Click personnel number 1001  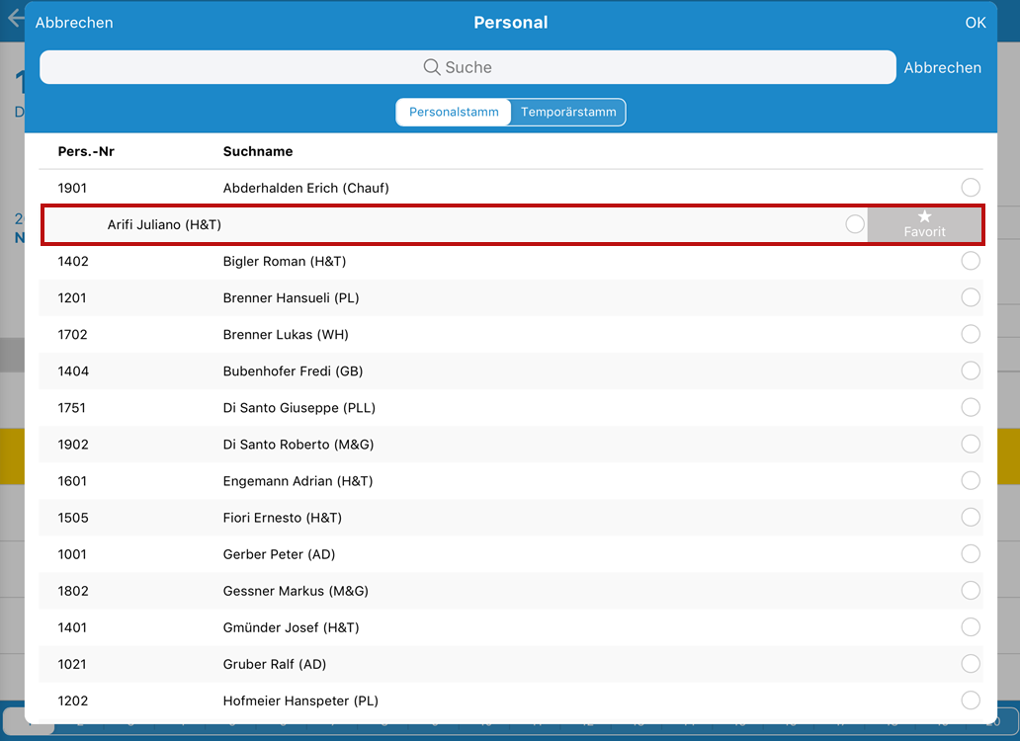coord(72,554)
